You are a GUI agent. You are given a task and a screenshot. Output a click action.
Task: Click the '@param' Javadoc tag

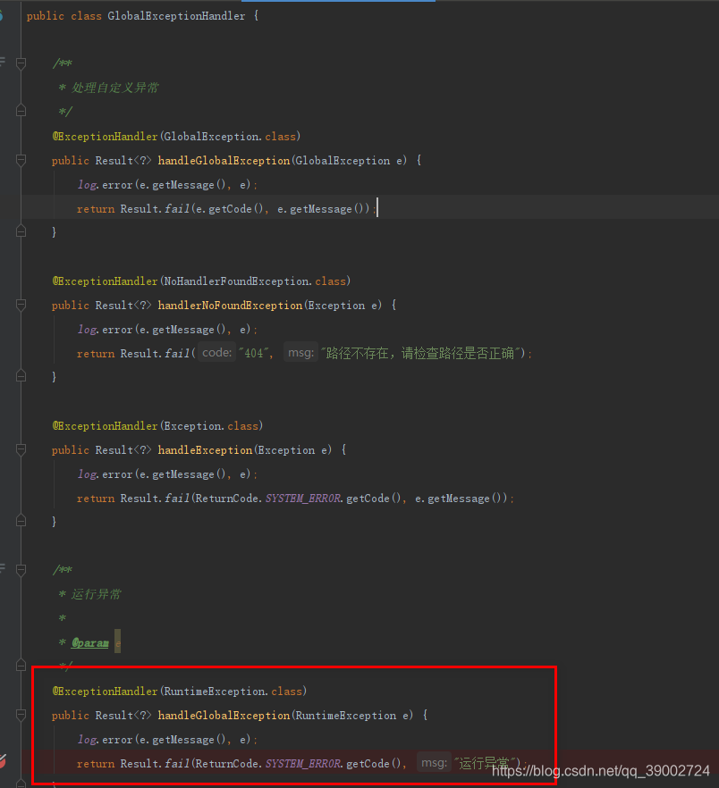(x=90, y=643)
